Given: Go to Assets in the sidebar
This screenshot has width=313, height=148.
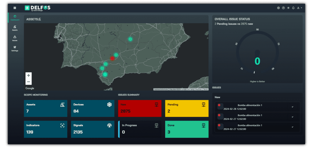Looking at the screenshot, I should click(15, 28).
